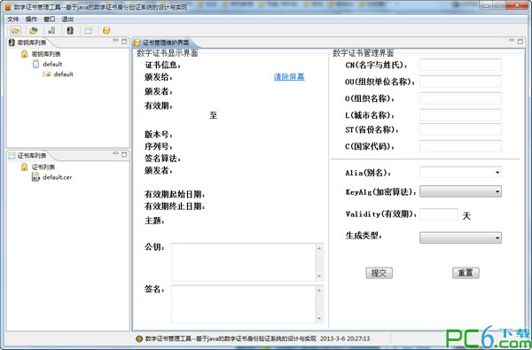
Task: Click the yellow cube toolbar icon
Action: (x=106, y=30)
